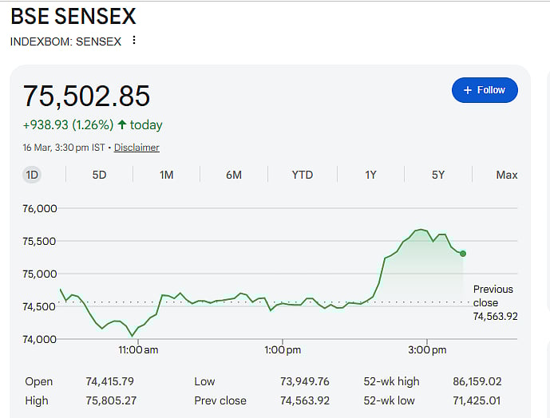Switch to the 5D time range

pyautogui.click(x=99, y=175)
